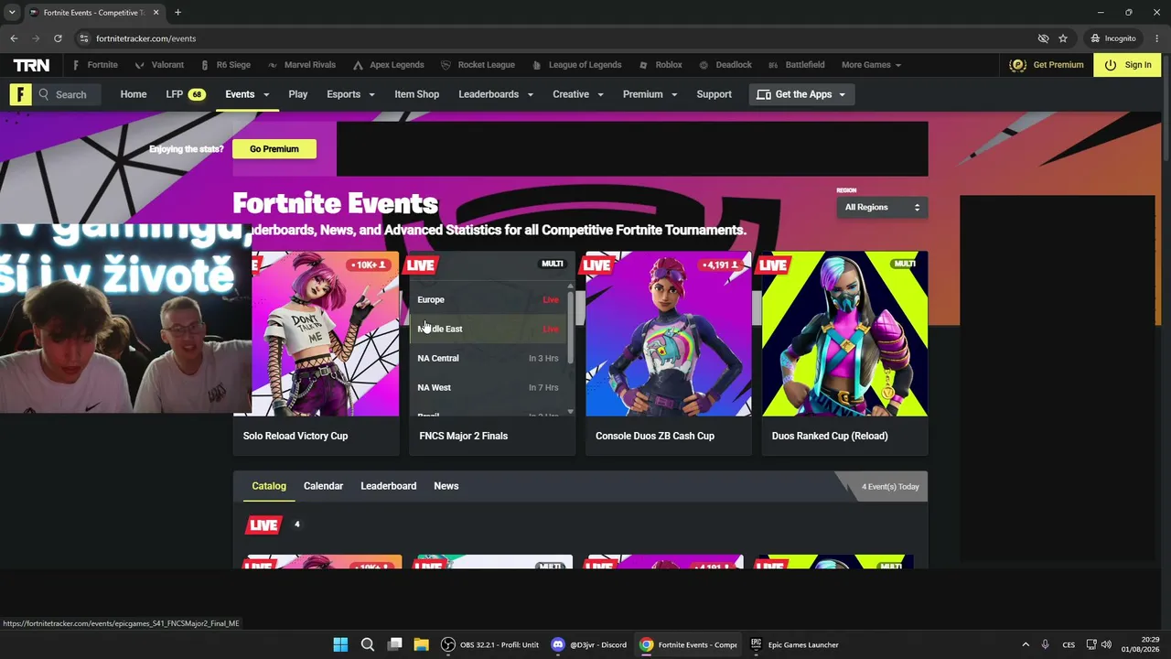The height and width of the screenshot is (659, 1171).
Task: Open the tab search arrow in Chrome
Action: pos(11,13)
